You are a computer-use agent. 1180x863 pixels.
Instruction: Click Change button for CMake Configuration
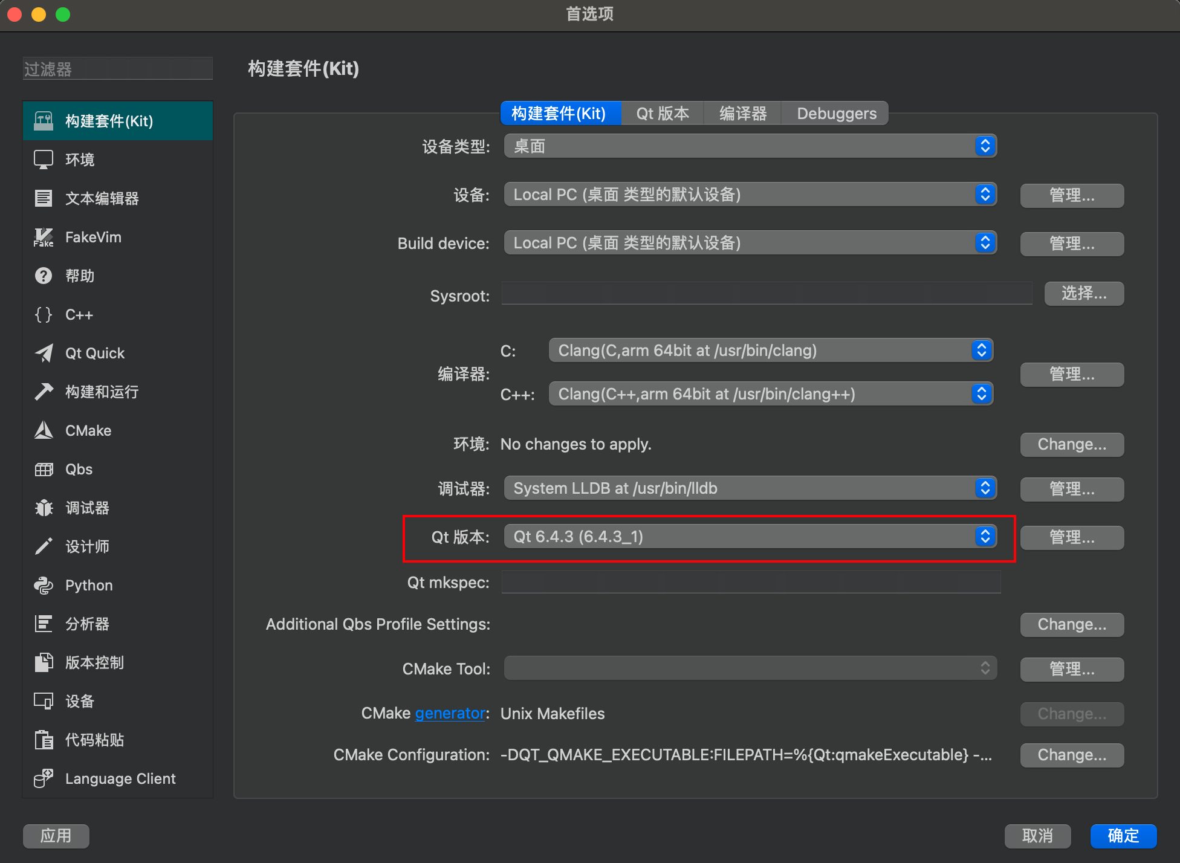click(1071, 755)
